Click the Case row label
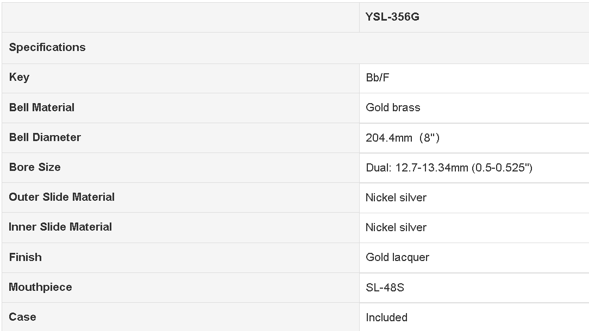589x331 pixels. coord(22,317)
